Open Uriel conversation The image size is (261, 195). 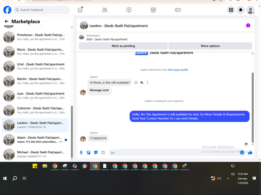(35, 66)
